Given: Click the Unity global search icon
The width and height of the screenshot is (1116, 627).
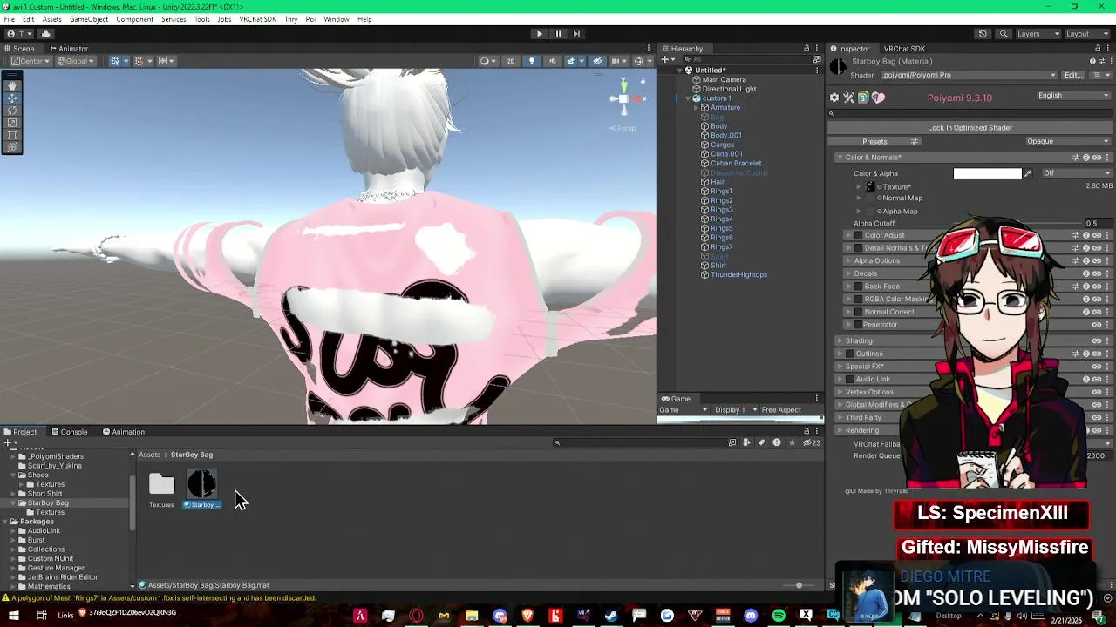Looking at the screenshot, I should (x=1004, y=34).
